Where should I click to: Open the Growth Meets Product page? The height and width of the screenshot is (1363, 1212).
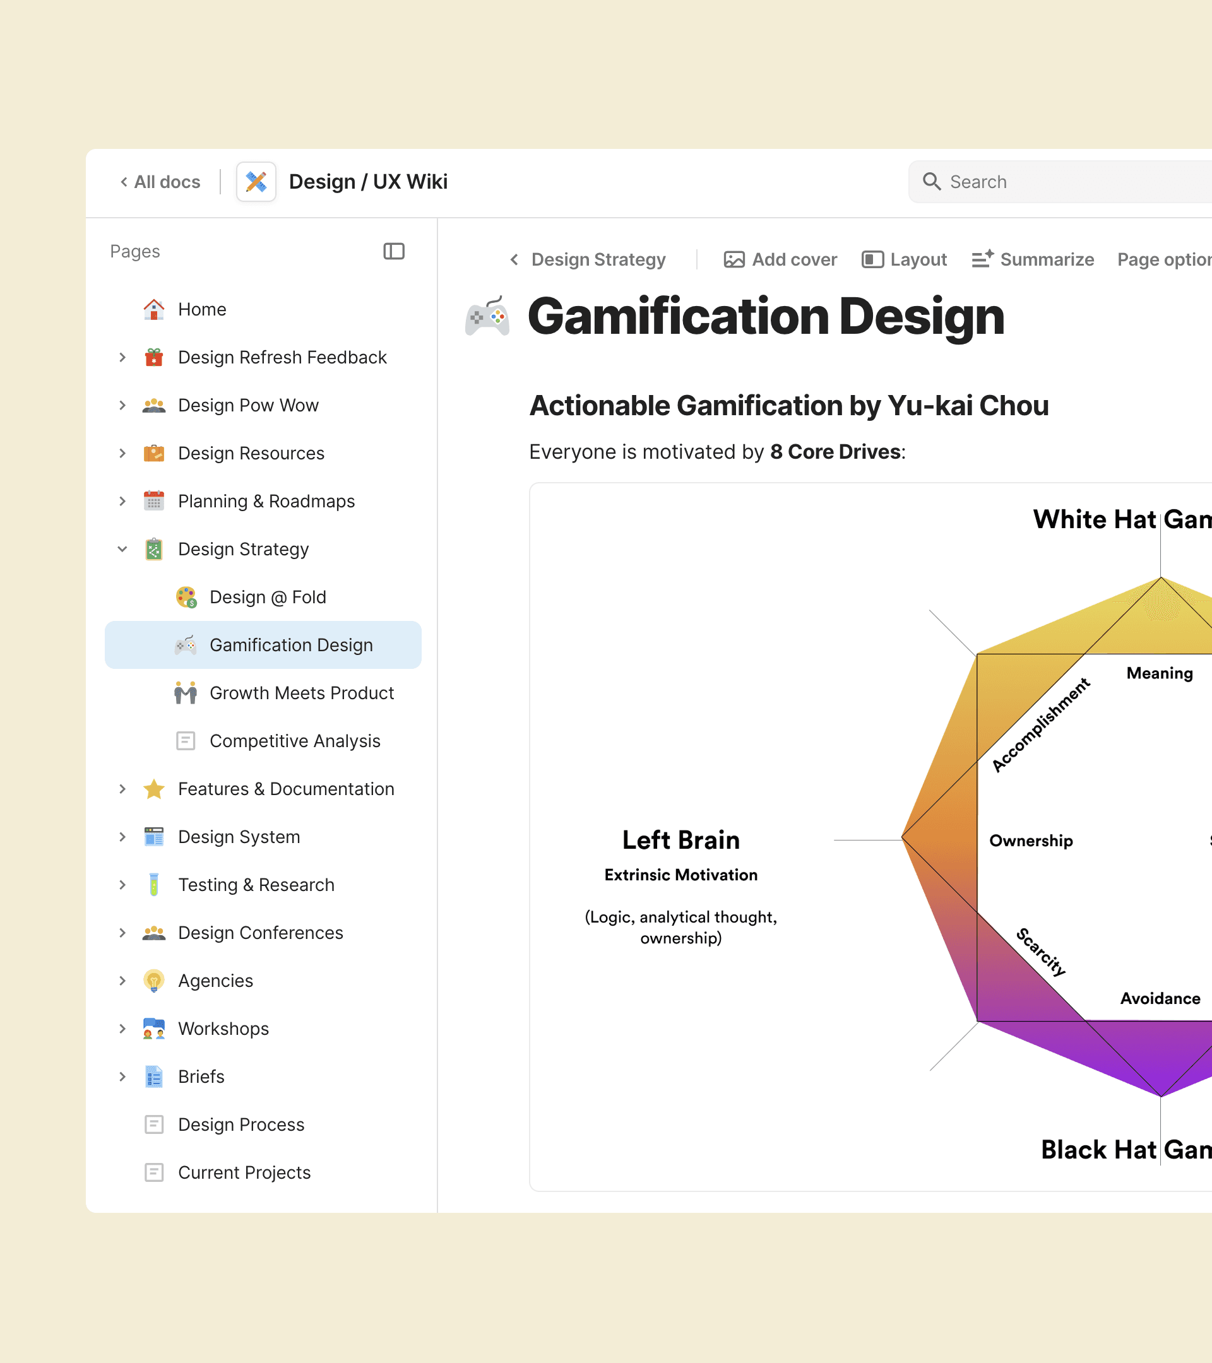pyautogui.click(x=302, y=693)
